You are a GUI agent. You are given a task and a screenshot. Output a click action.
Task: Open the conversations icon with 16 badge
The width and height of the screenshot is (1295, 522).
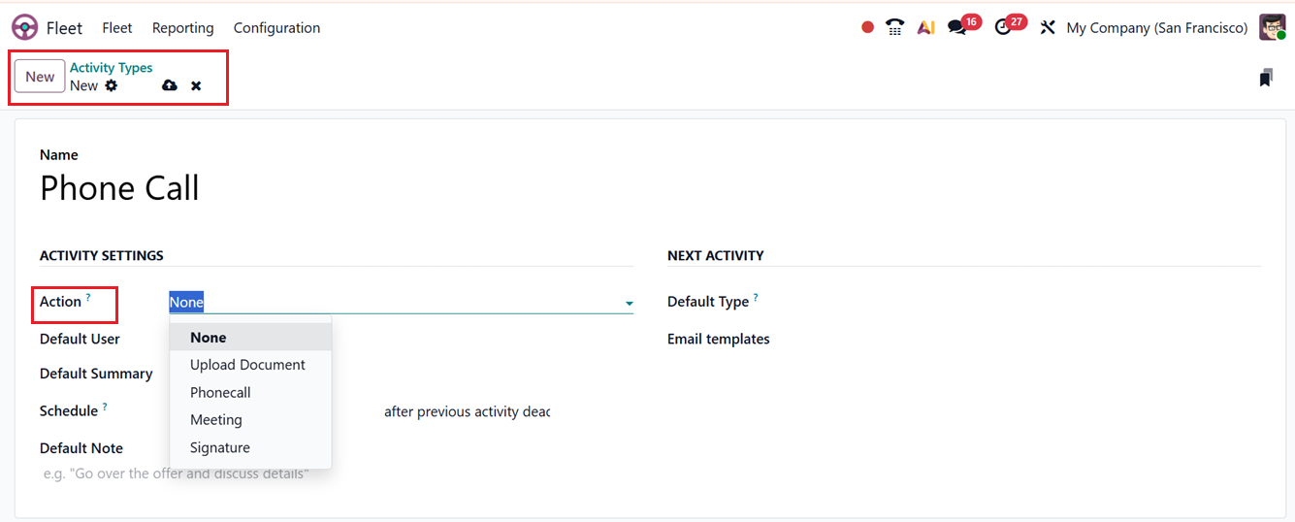(x=957, y=27)
